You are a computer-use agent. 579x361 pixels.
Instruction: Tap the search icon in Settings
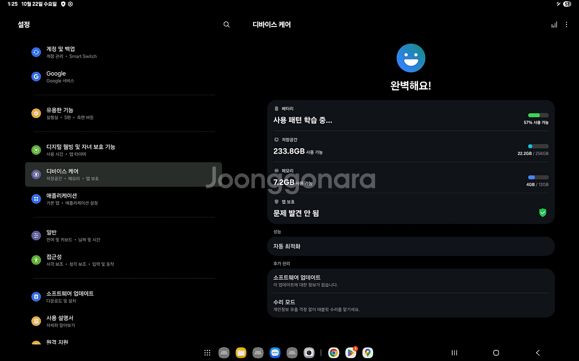pyautogui.click(x=227, y=25)
